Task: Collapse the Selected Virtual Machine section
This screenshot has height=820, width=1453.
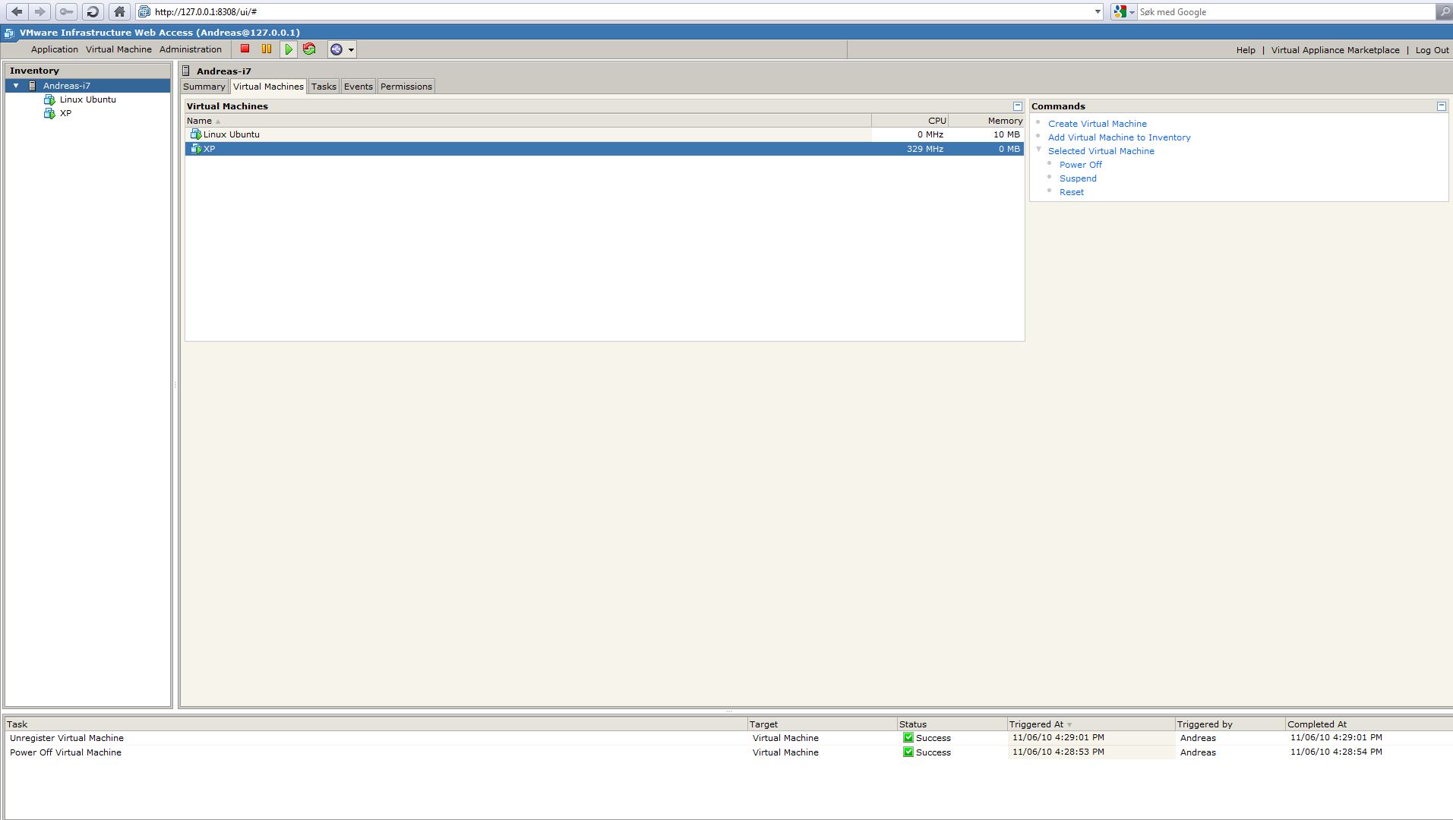Action: click(x=1039, y=150)
